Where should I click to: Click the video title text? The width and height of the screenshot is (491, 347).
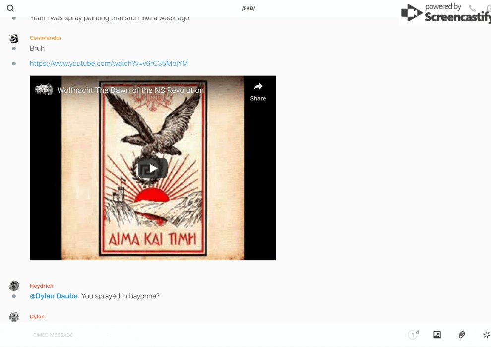pos(130,90)
